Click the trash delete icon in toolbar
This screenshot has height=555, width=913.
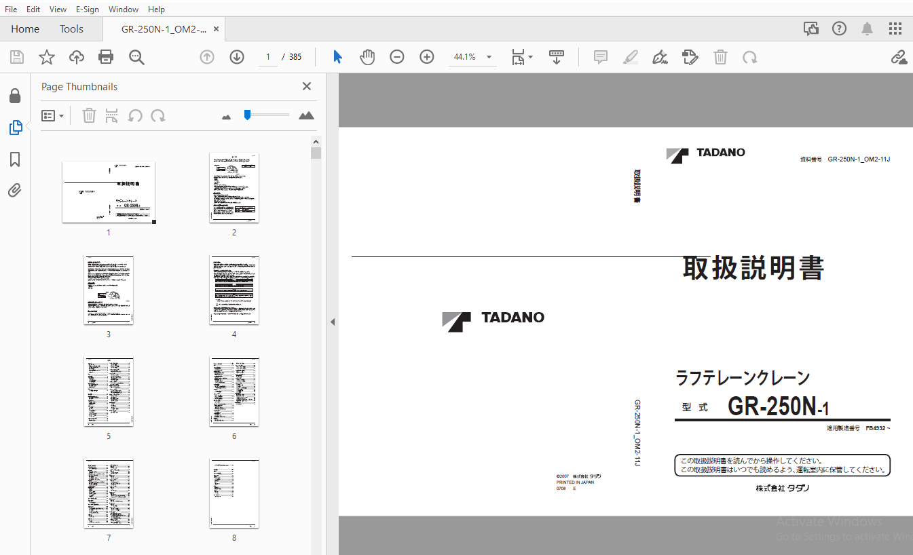point(720,57)
